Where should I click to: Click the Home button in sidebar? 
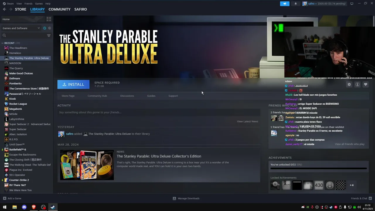click(23, 19)
